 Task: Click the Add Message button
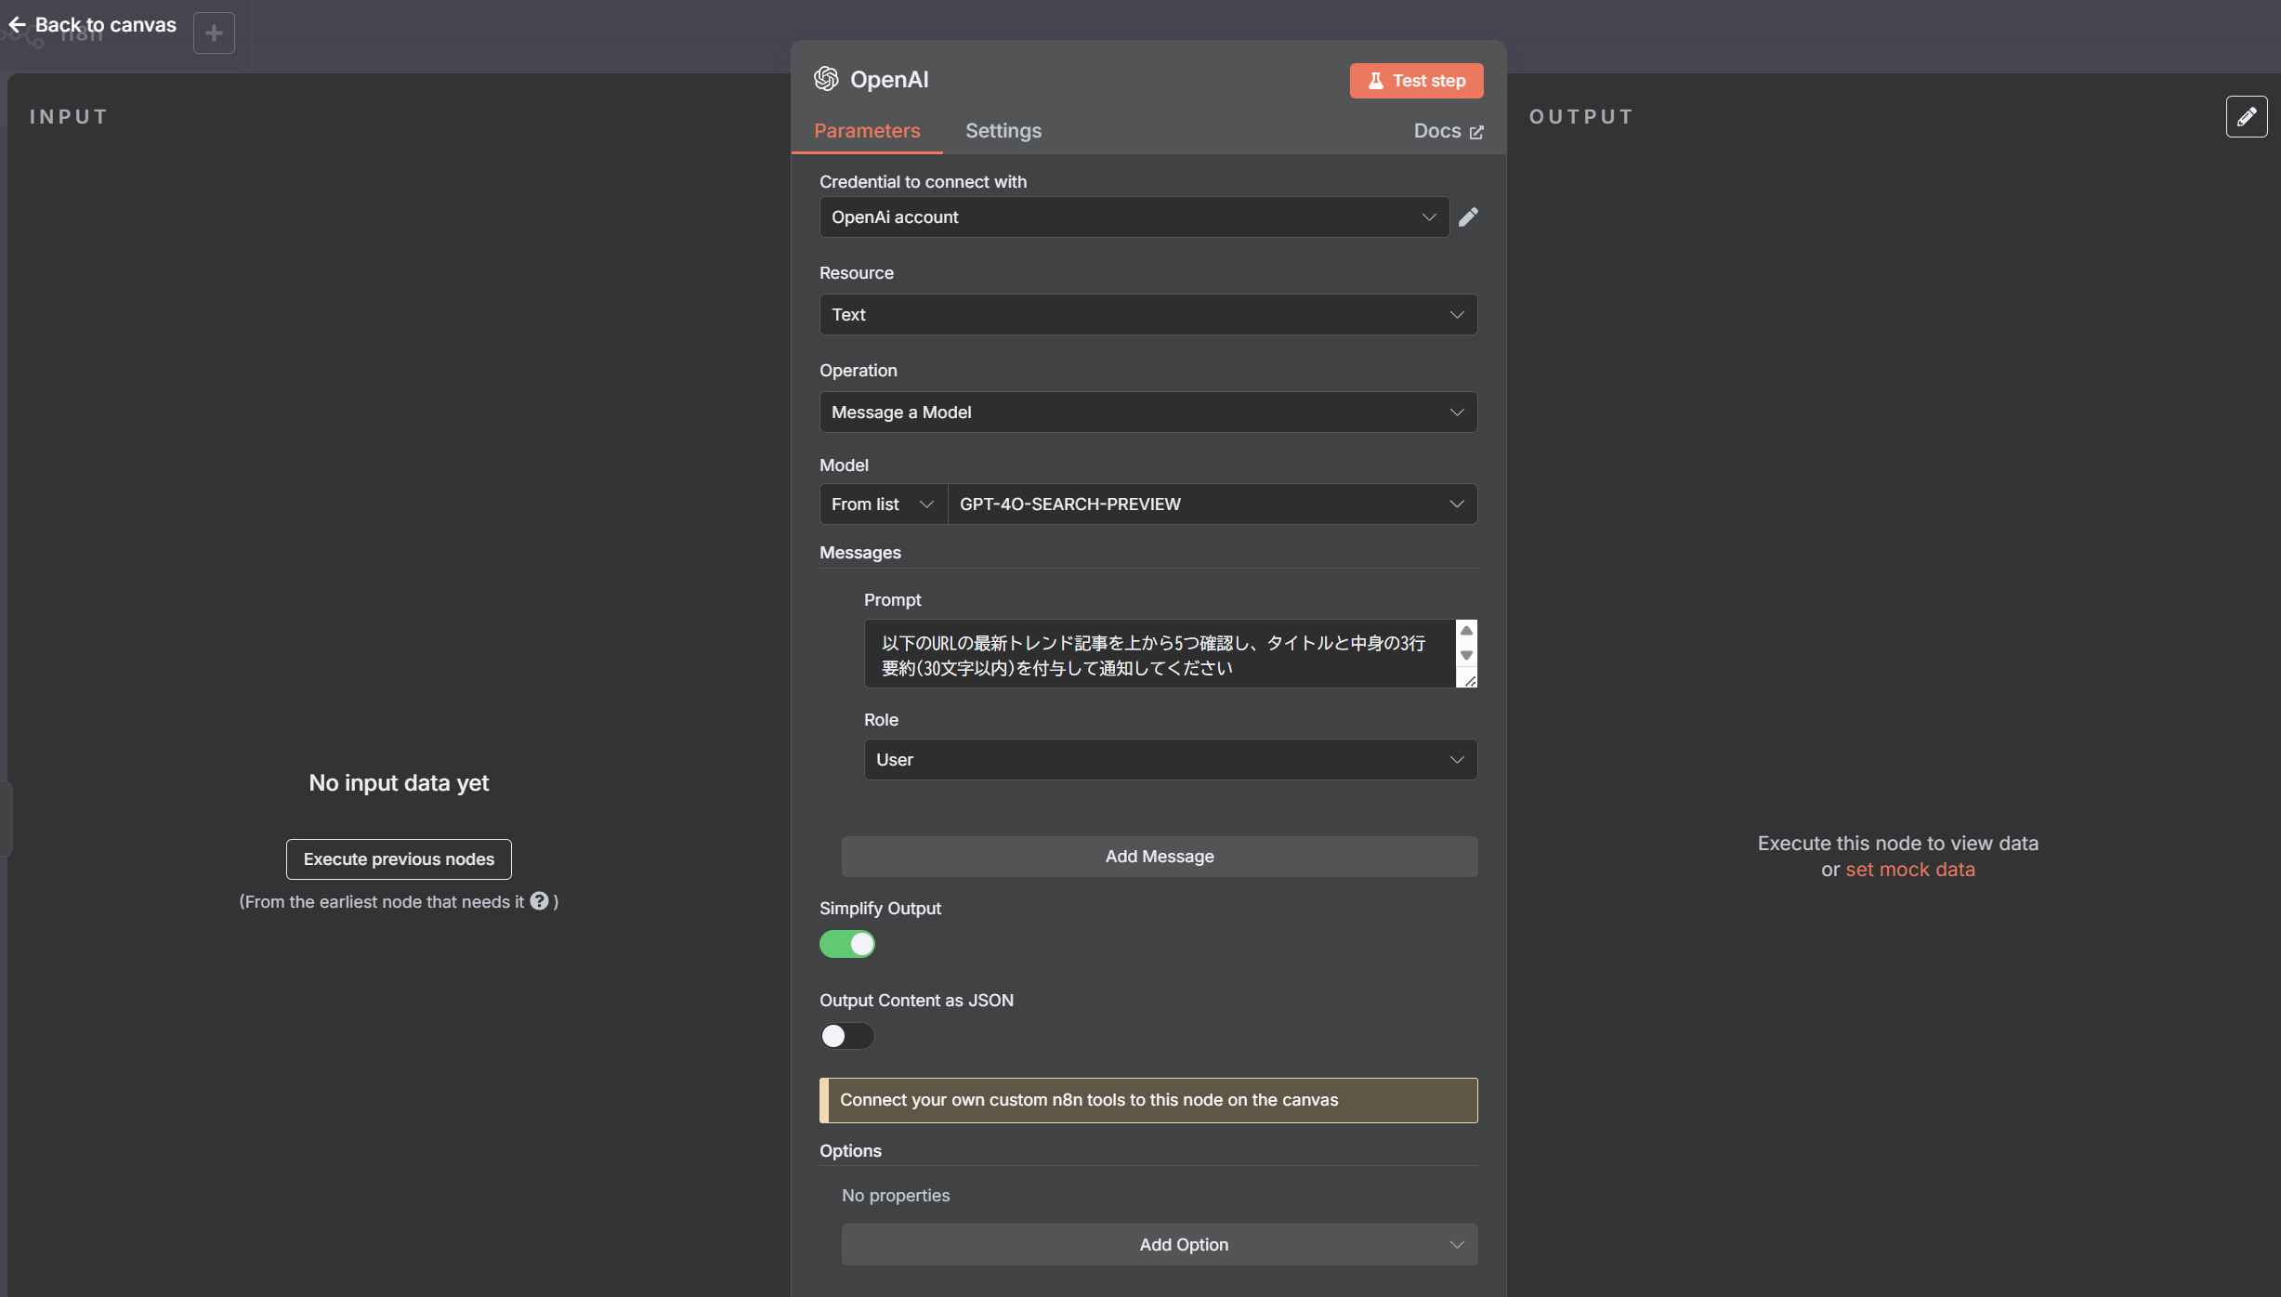pos(1159,856)
